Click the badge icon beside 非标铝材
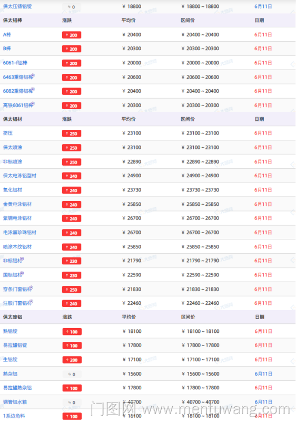 point(22,259)
